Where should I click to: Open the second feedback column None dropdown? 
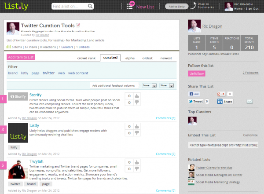(167, 85)
